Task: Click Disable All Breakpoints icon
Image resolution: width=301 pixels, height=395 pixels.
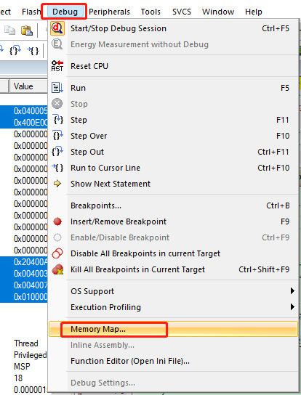Action: (x=57, y=253)
